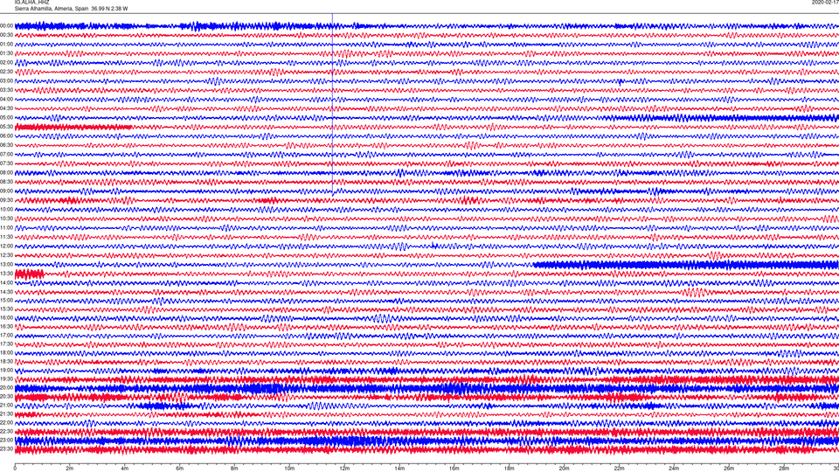Click the 04:00 trace time label
This screenshot has width=839, height=472.
coord(6,100)
